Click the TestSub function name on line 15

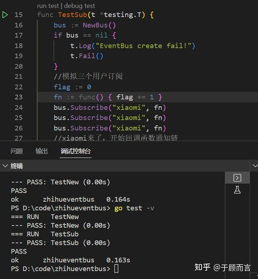click(72, 15)
